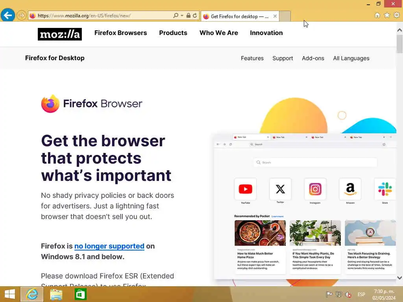Open the Firefox Browsers menu
This screenshot has width=403, height=302.
[x=120, y=33]
